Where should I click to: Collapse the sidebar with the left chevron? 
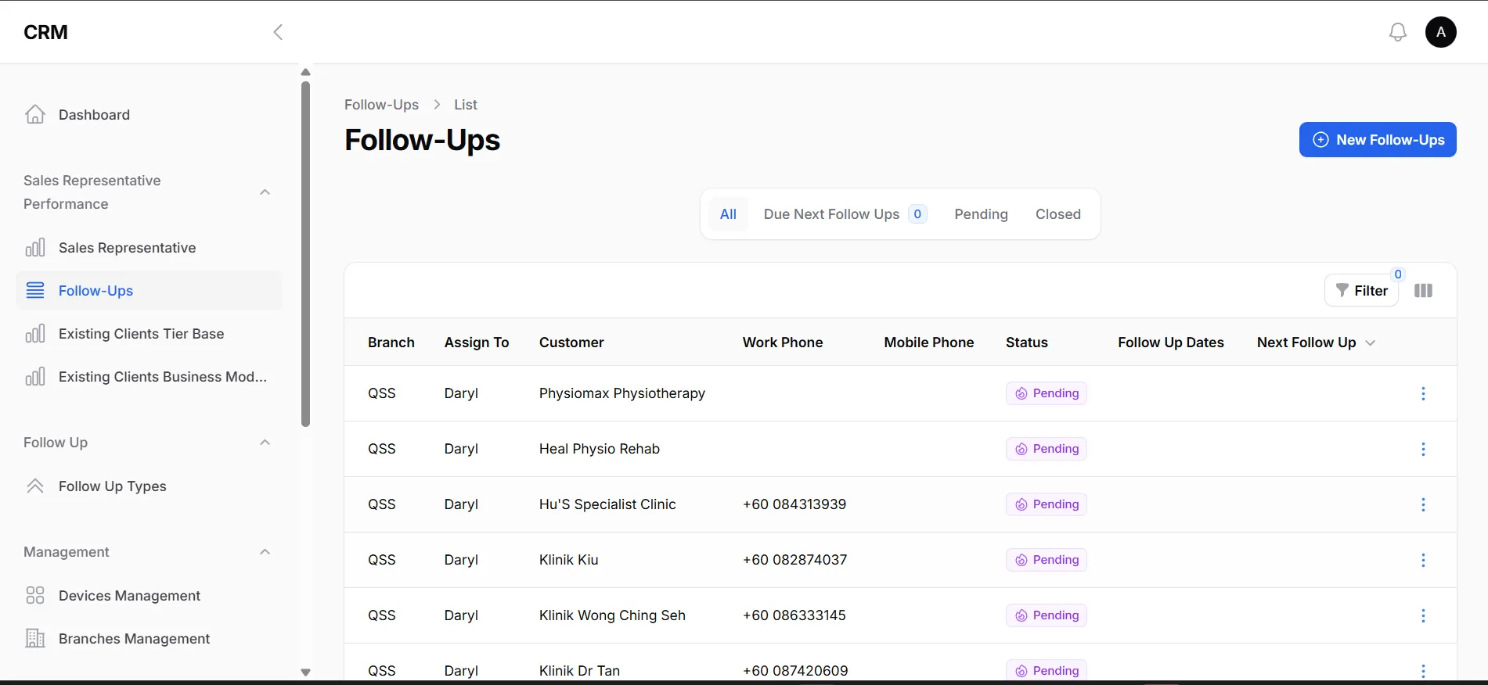pos(278,32)
